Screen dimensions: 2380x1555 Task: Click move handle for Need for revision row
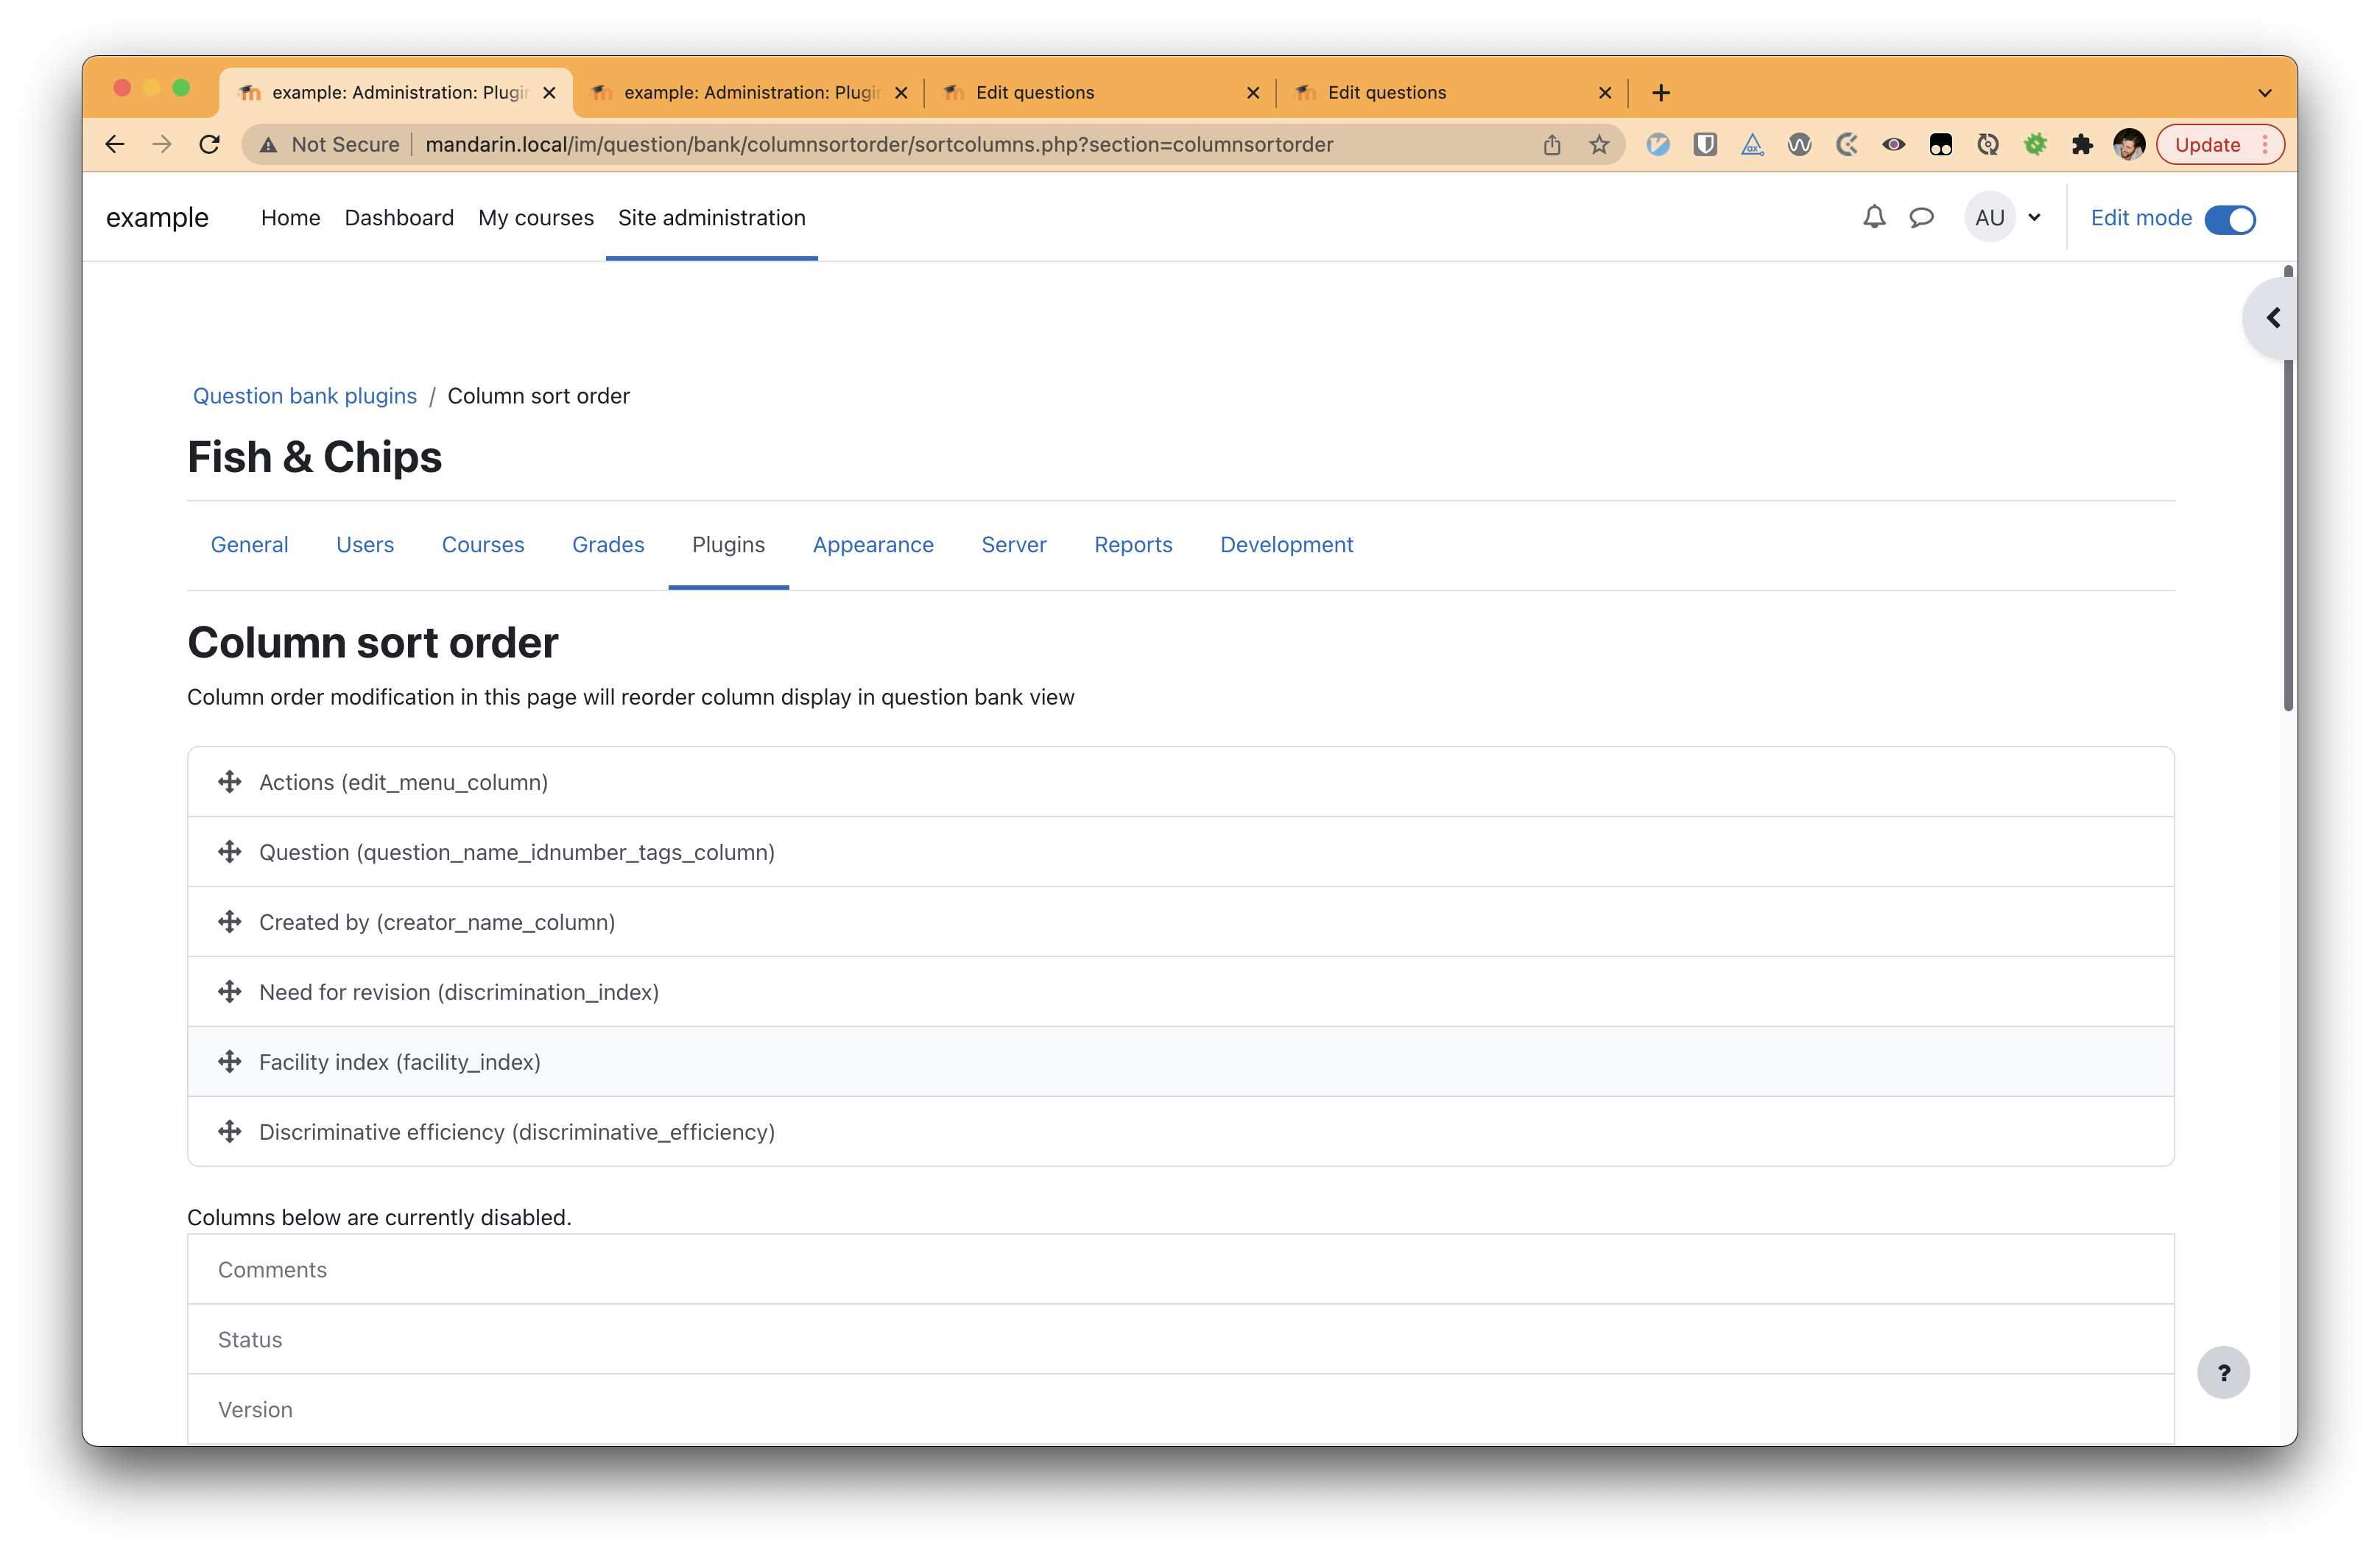[x=230, y=992]
